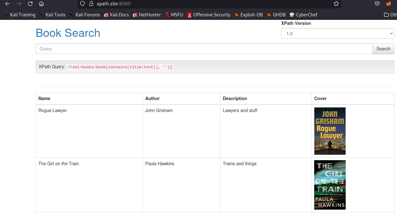Open the CyberChef bookmark
This screenshot has height=214, width=397.
[303, 14]
